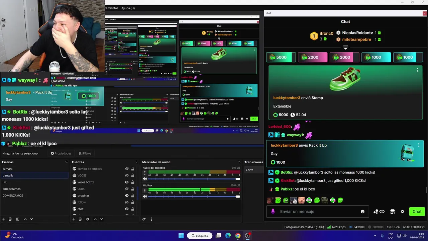Move scene down in Escenas toolbar
428x241 pixels.
tap(31, 219)
